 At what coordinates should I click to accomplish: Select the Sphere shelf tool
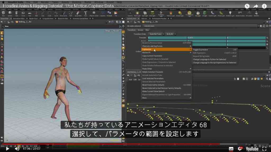coord(10,13)
